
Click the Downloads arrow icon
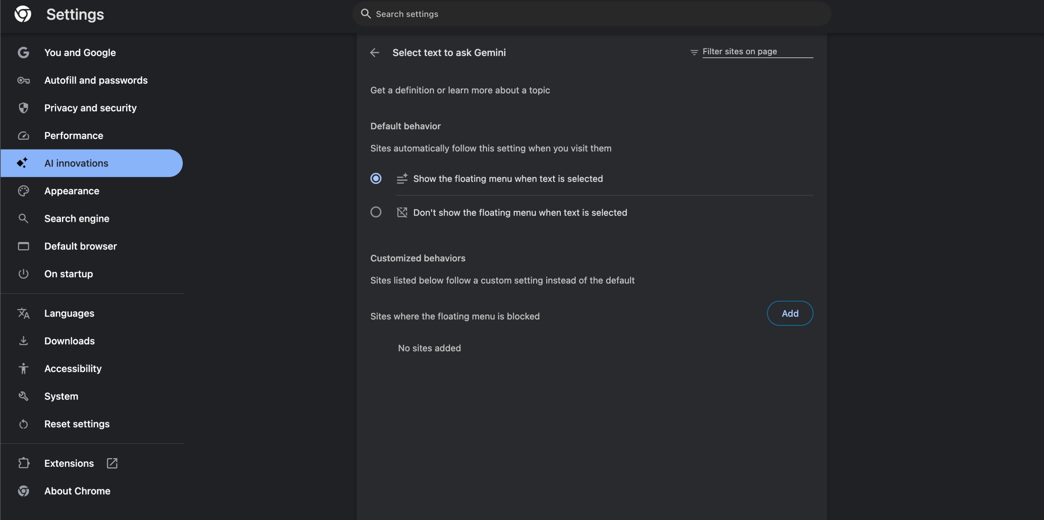click(24, 341)
